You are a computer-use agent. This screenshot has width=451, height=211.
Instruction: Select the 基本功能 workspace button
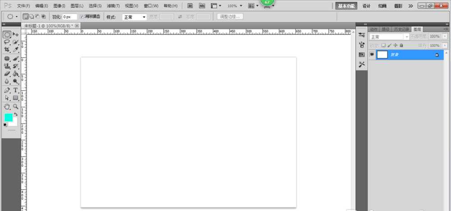coord(346,6)
